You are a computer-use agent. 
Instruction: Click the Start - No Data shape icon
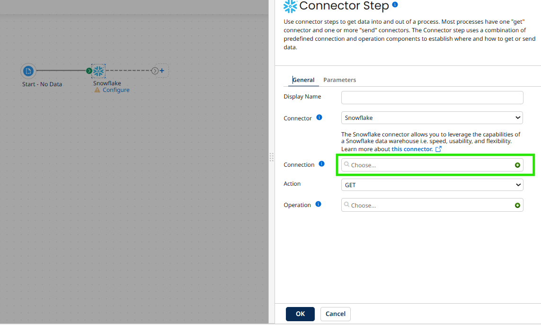28,71
